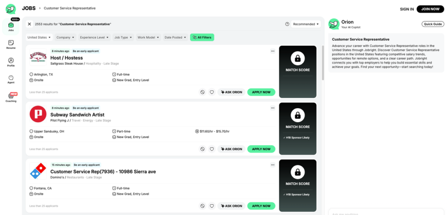Viewport: 447px width, 215px height.
Task: Open Date Posted filter dropdown
Action: click(175, 38)
